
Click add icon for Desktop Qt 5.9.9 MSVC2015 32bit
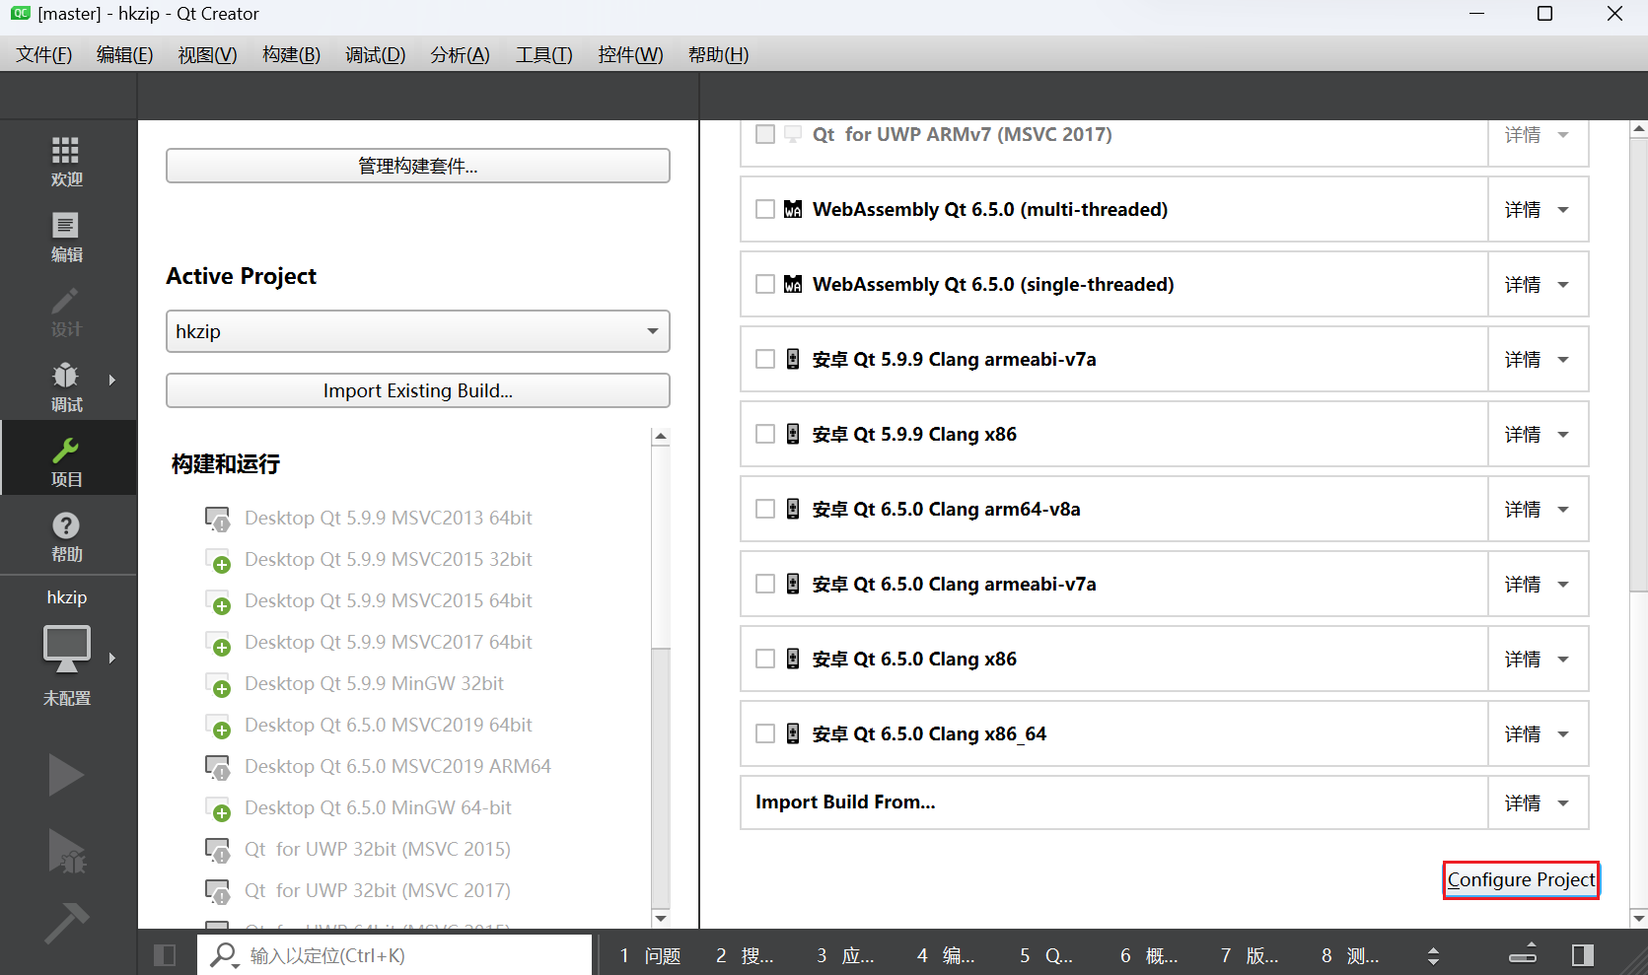(x=218, y=561)
